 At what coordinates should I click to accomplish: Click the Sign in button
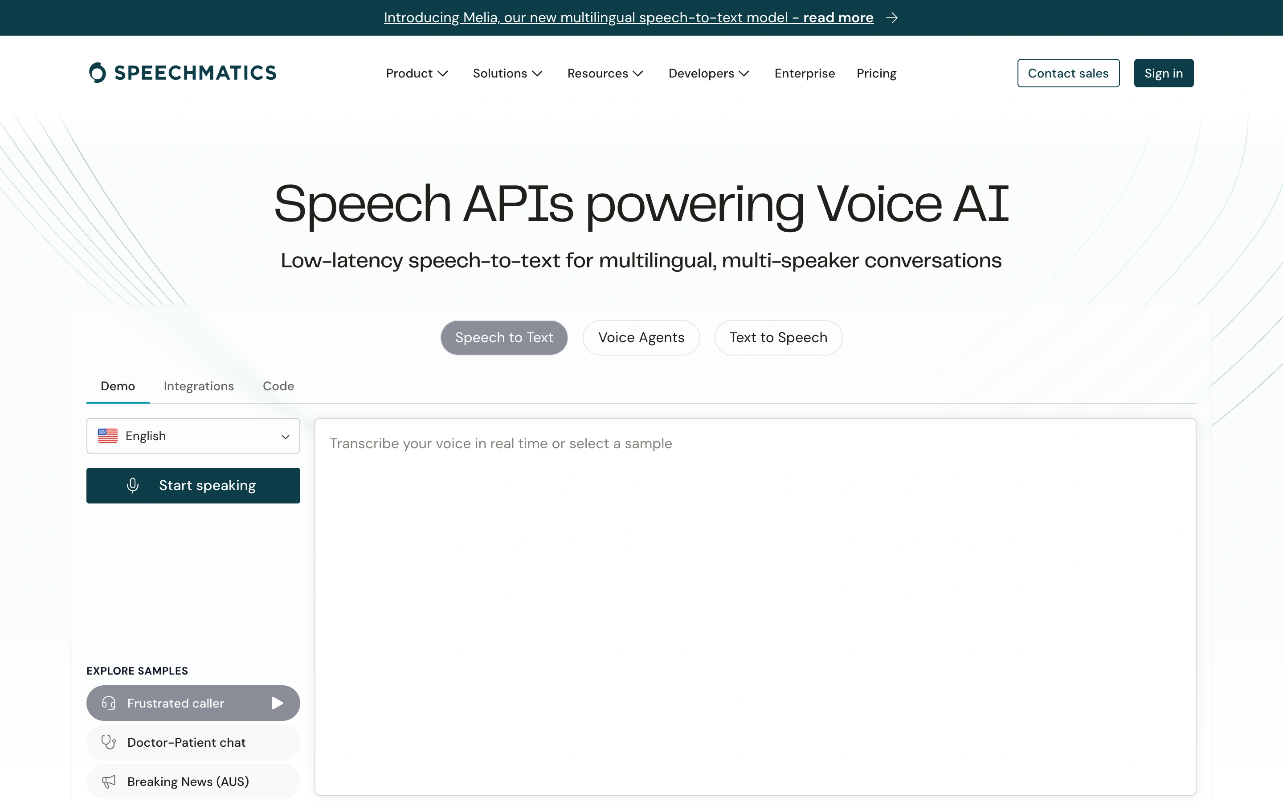pyautogui.click(x=1163, y=73)
